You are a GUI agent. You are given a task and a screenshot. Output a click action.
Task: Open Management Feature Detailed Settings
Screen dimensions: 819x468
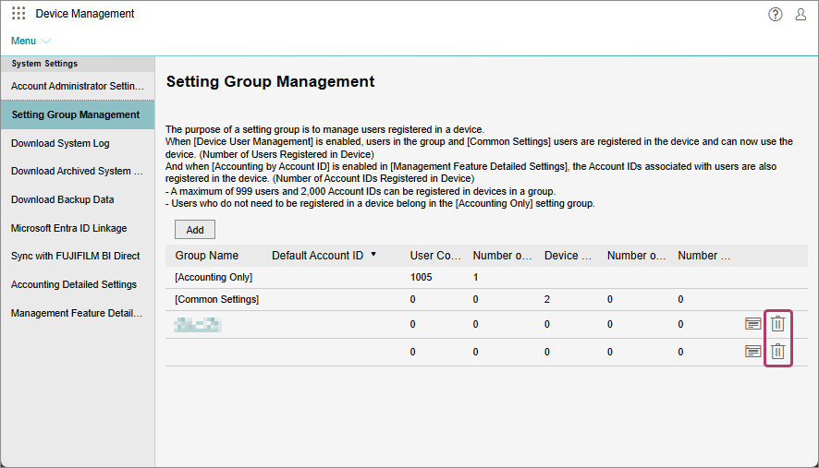pyautogui.click(x=78, y=313)
